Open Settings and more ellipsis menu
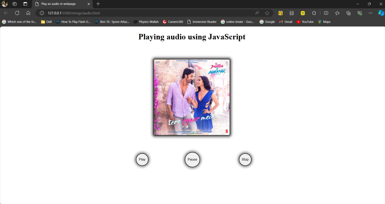The height and width of the screenshot is (204, 385). point(370,13)
